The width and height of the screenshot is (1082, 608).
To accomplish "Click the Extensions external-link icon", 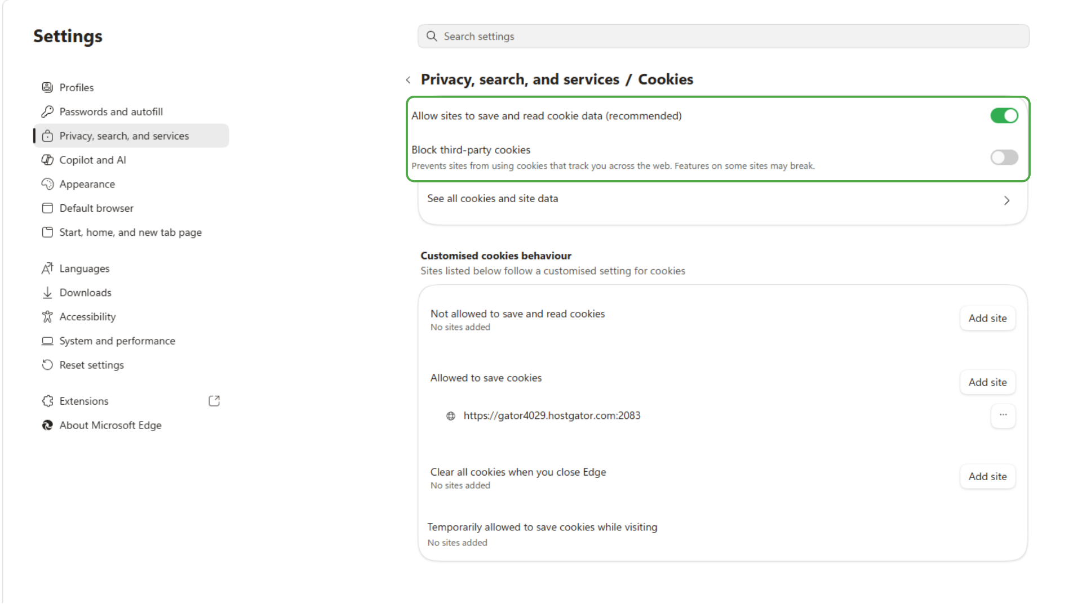I will click(214, 401).
